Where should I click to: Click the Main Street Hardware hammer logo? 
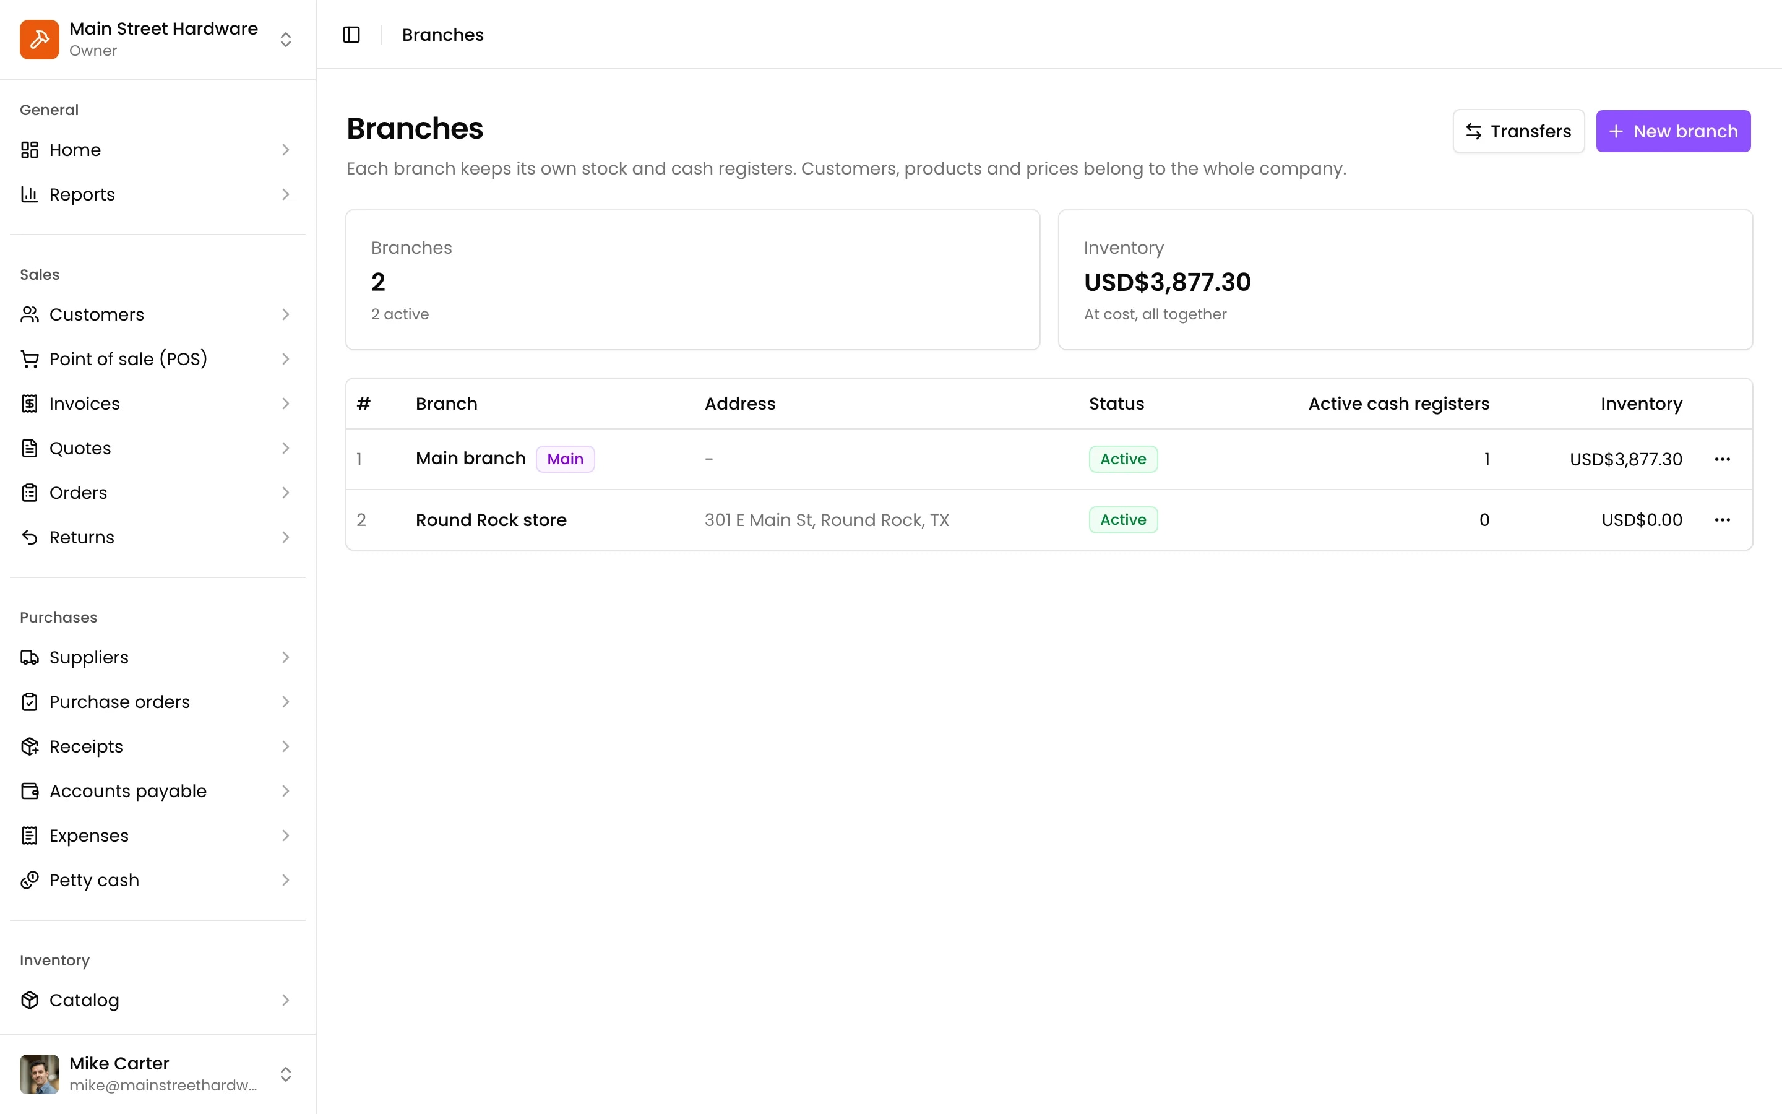pos(40,39)
